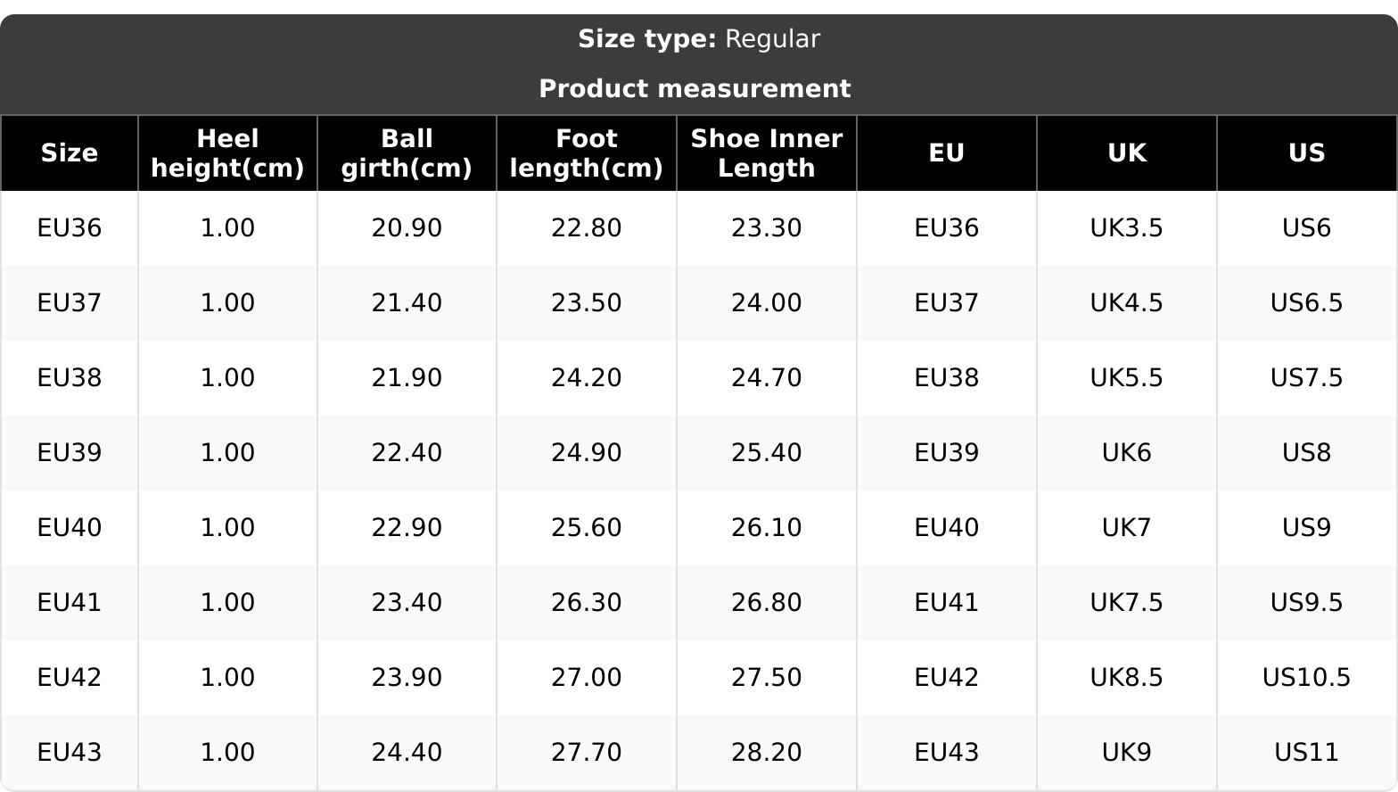The image size is (1398, 792).
Task: Click foot length value 24.90
Action: tap(587, 453)
